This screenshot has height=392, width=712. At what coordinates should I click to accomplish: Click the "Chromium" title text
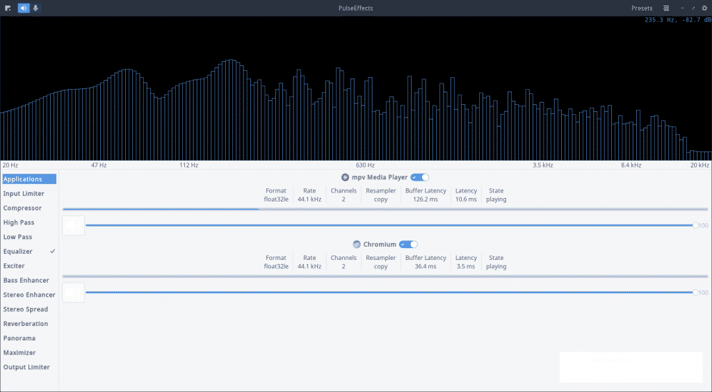click(380, 245)
